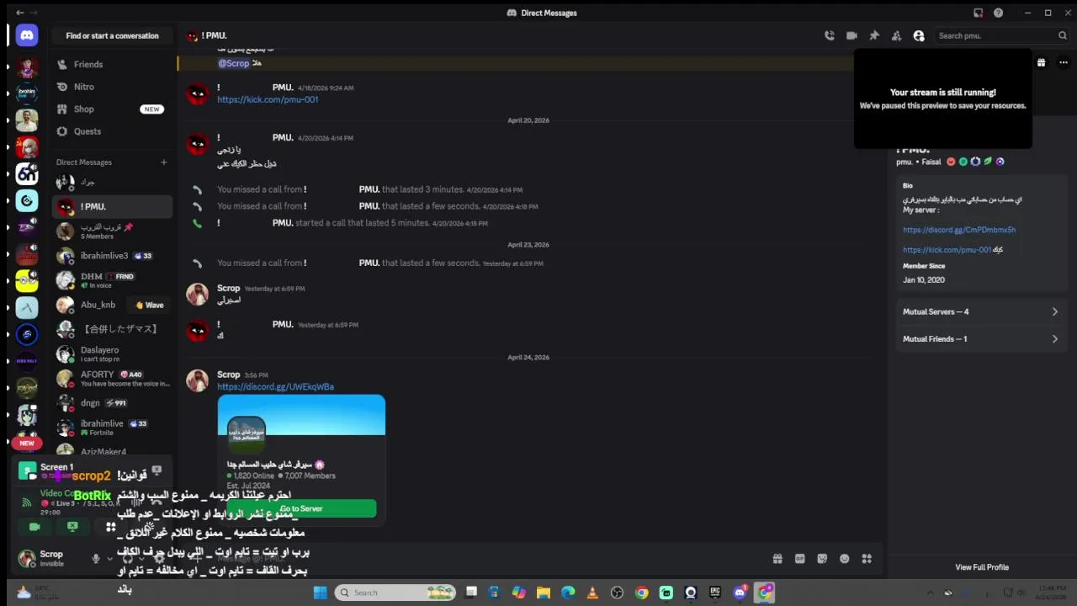Open Epic Games launcher from taskbar
This screenshot has width=1077, height=606.
click(715, 593)
